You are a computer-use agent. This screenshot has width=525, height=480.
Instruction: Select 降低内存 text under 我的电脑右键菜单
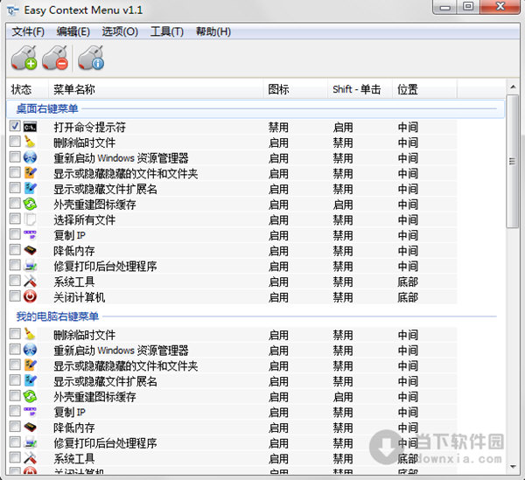74,428
